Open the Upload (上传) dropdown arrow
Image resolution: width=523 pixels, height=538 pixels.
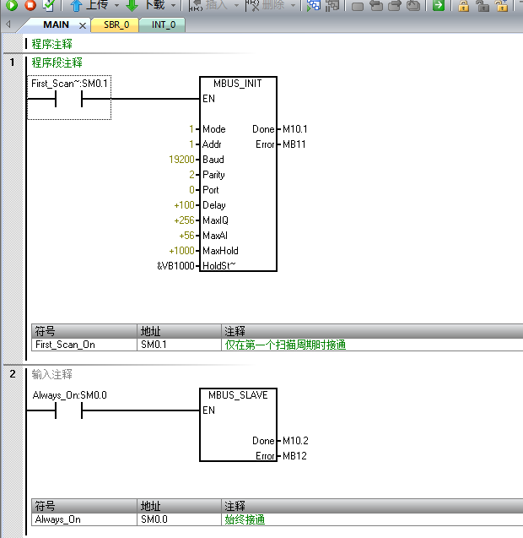click(115, 5)
